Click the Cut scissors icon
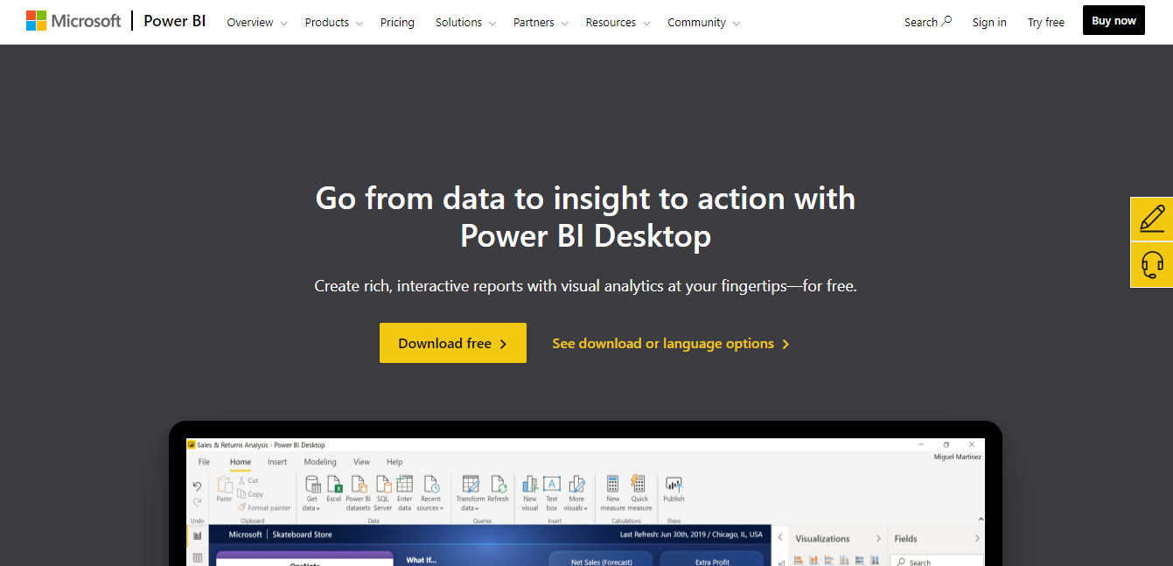This screenshot has width=1173, height=566. click(242, 480)
